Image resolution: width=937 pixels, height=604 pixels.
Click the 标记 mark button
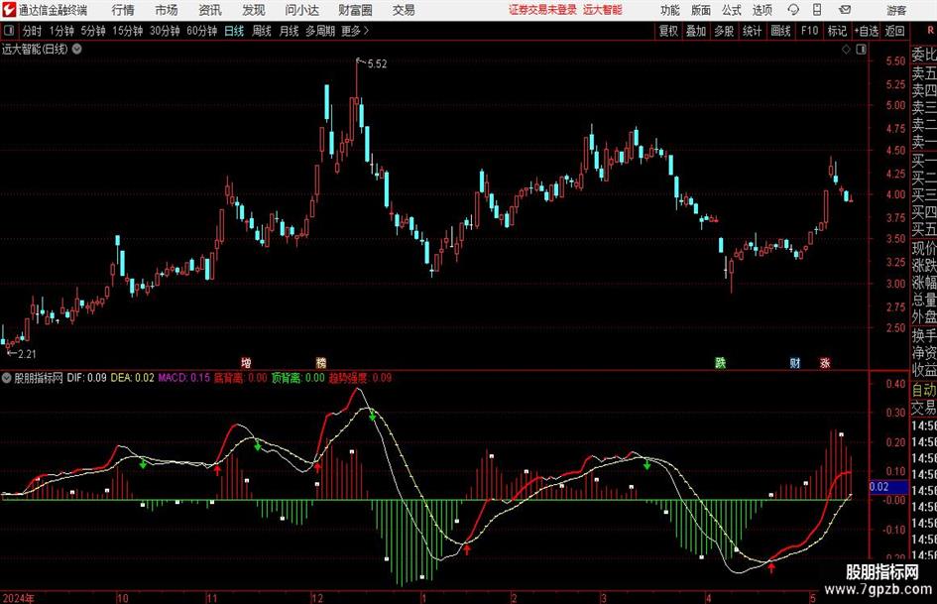click(x=837, y=31)
